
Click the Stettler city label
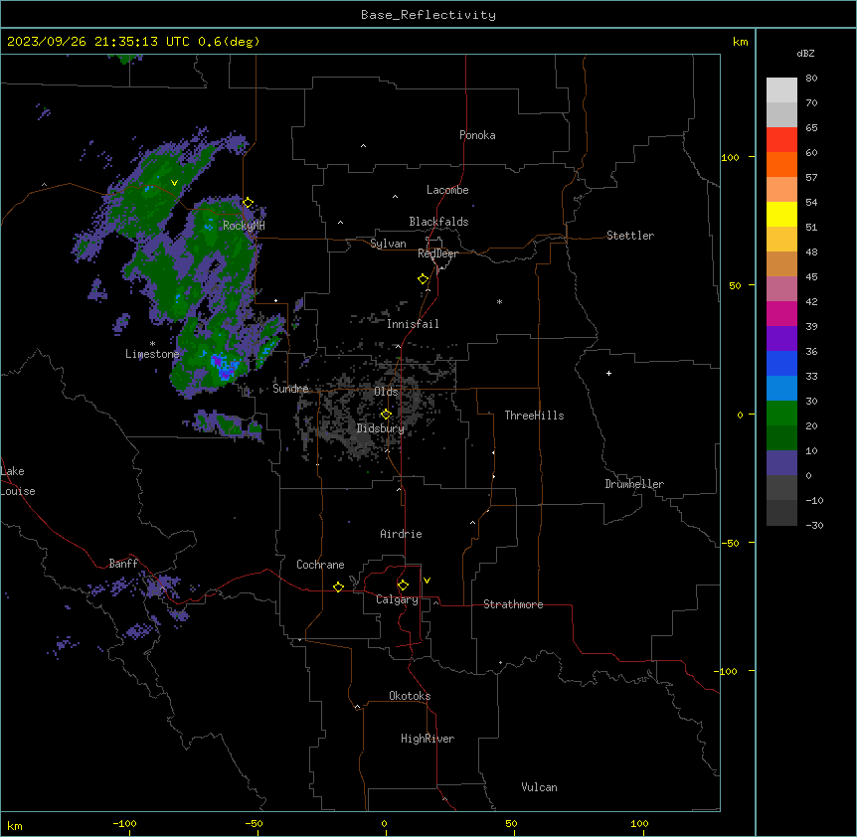(630, 236)
